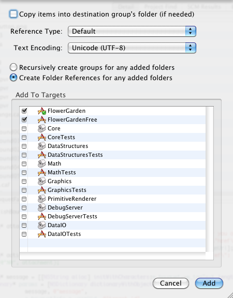
Task: Click the Cancel button
Action: 171,283
